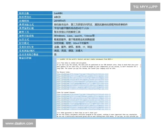Click the 'We are the oldest ransomware affiliate' line
The image size is (163, 130).
pyautogui.click(x=97, y=115)
